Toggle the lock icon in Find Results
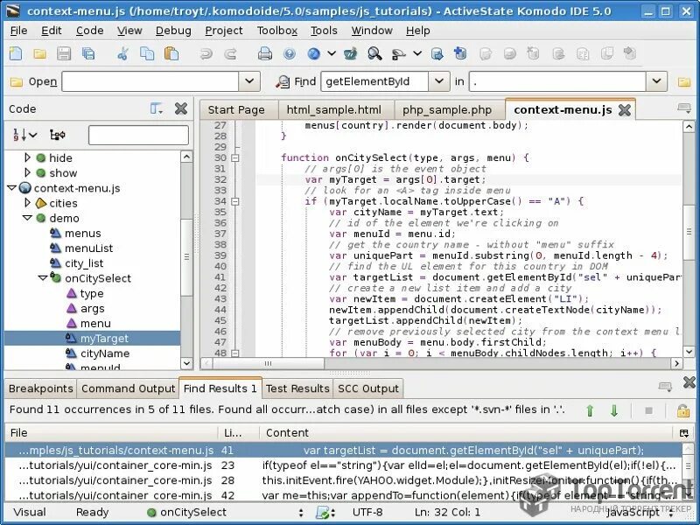 pos(683,410)
